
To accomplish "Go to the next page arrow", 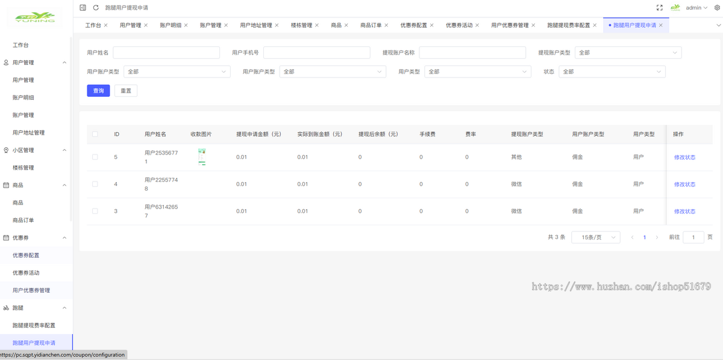I will pyautogui.click(x=657, y=237).
